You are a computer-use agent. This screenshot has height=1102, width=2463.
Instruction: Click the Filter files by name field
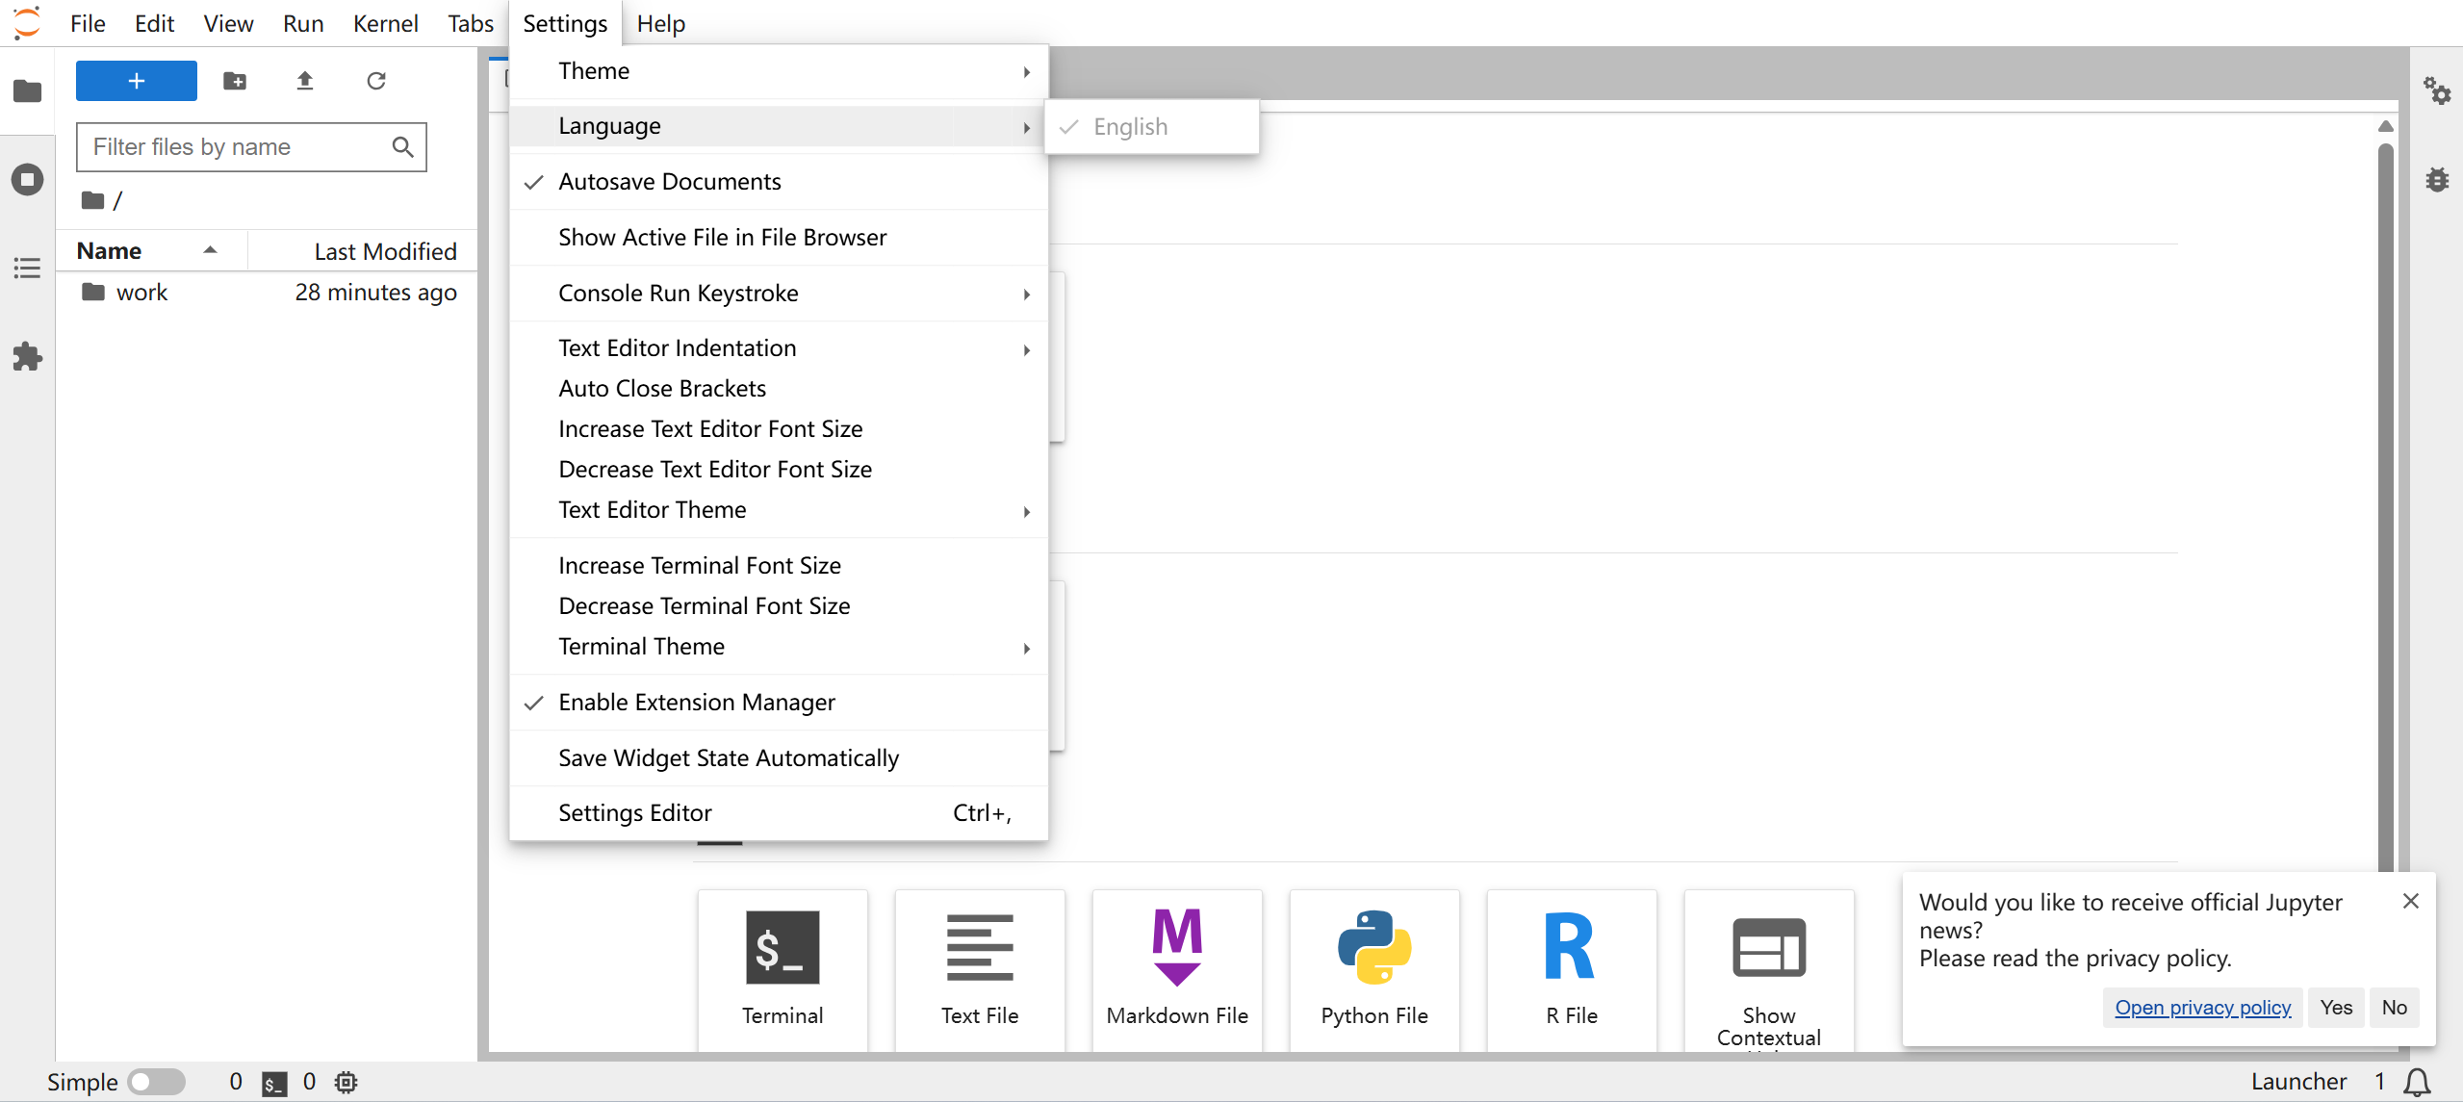(236, 147)
